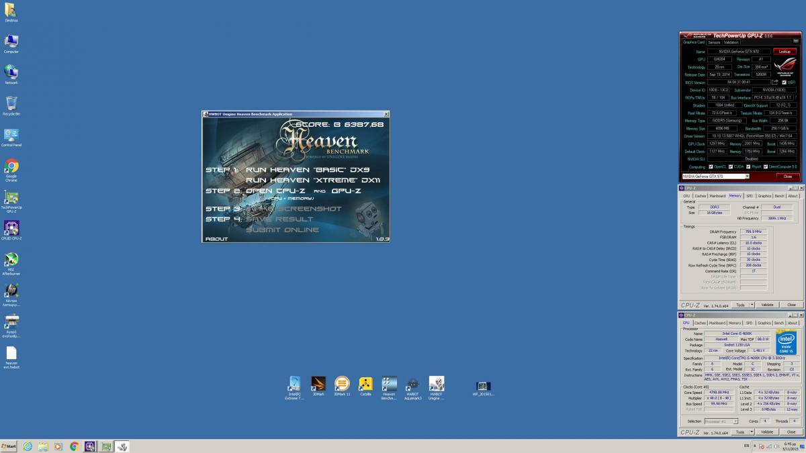Click the Core Speed value in CPU-Z
This screenshot has height=453, width=806.
719,392
